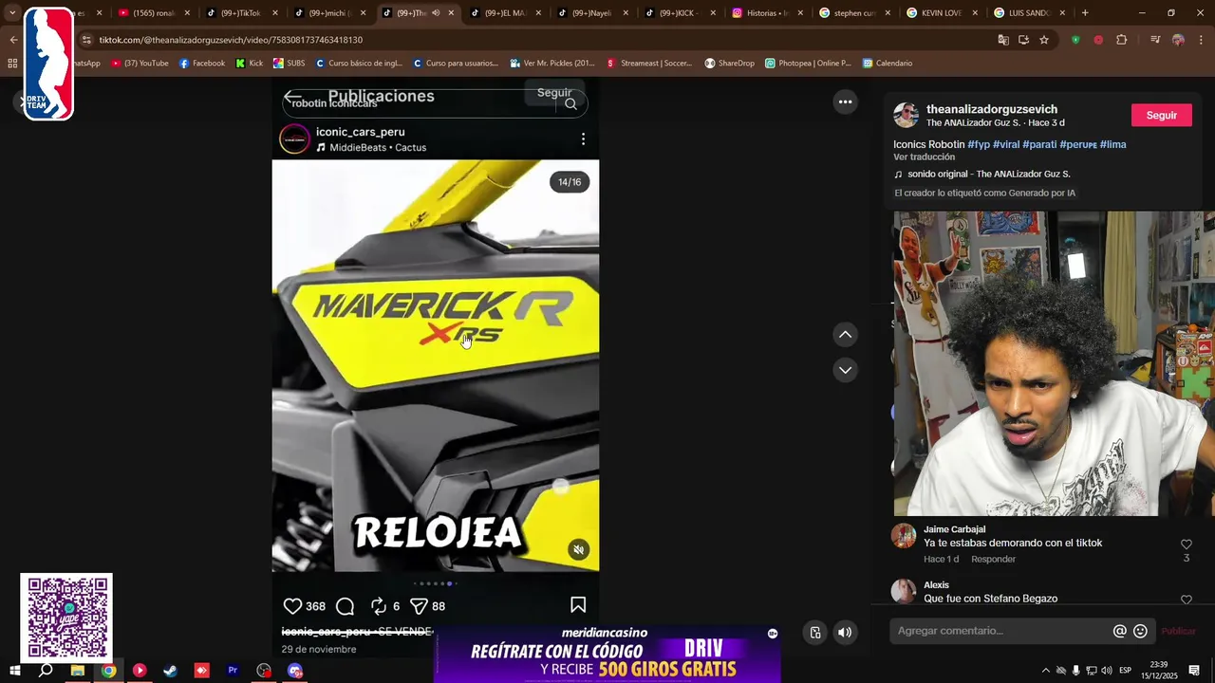Open the SUBS bookmark folder
The width and height of the screenshot is (1215, 683).
(289, 64)
